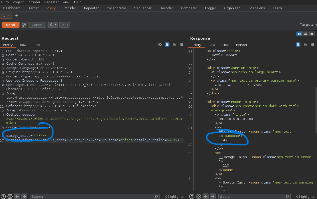Viewport: 317px width, 199px height.
Task: Switch to the Target tab
Action: pos(34,8)
